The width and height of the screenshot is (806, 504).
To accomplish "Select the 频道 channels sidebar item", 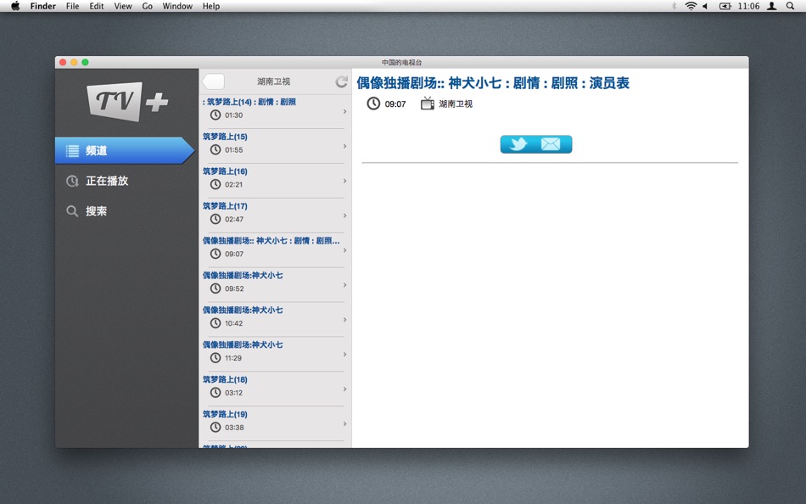I will pos(125,150).
